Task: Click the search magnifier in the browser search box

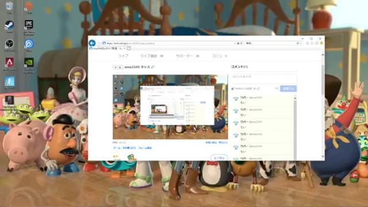Action: [x=298, y=43]
